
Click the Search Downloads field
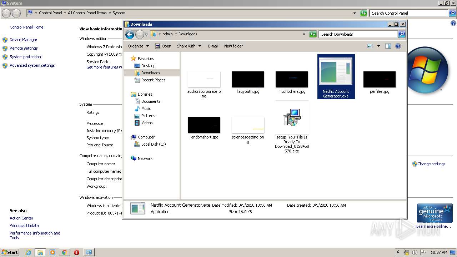(x=358, y=34)
